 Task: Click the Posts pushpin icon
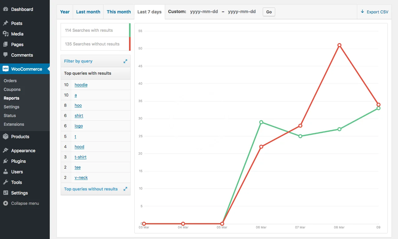[6, 23]
